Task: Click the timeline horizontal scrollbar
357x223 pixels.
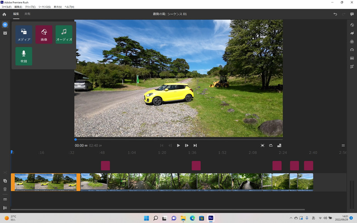Action: coord(158,210)
